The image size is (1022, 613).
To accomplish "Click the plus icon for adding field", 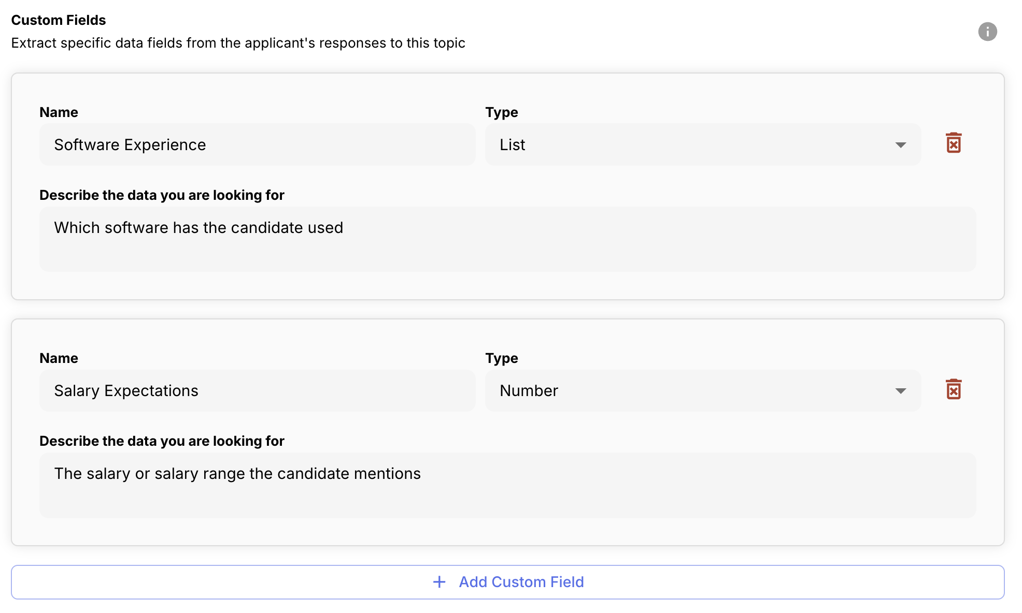I will tap(439, 582).
